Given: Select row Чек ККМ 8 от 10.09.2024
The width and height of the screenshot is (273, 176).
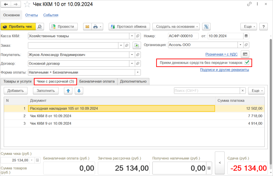Looking at the screenshot, I should click(51, 116).
